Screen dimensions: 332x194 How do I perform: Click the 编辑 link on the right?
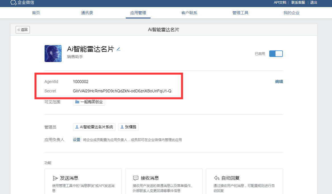[x=279, y=82]
